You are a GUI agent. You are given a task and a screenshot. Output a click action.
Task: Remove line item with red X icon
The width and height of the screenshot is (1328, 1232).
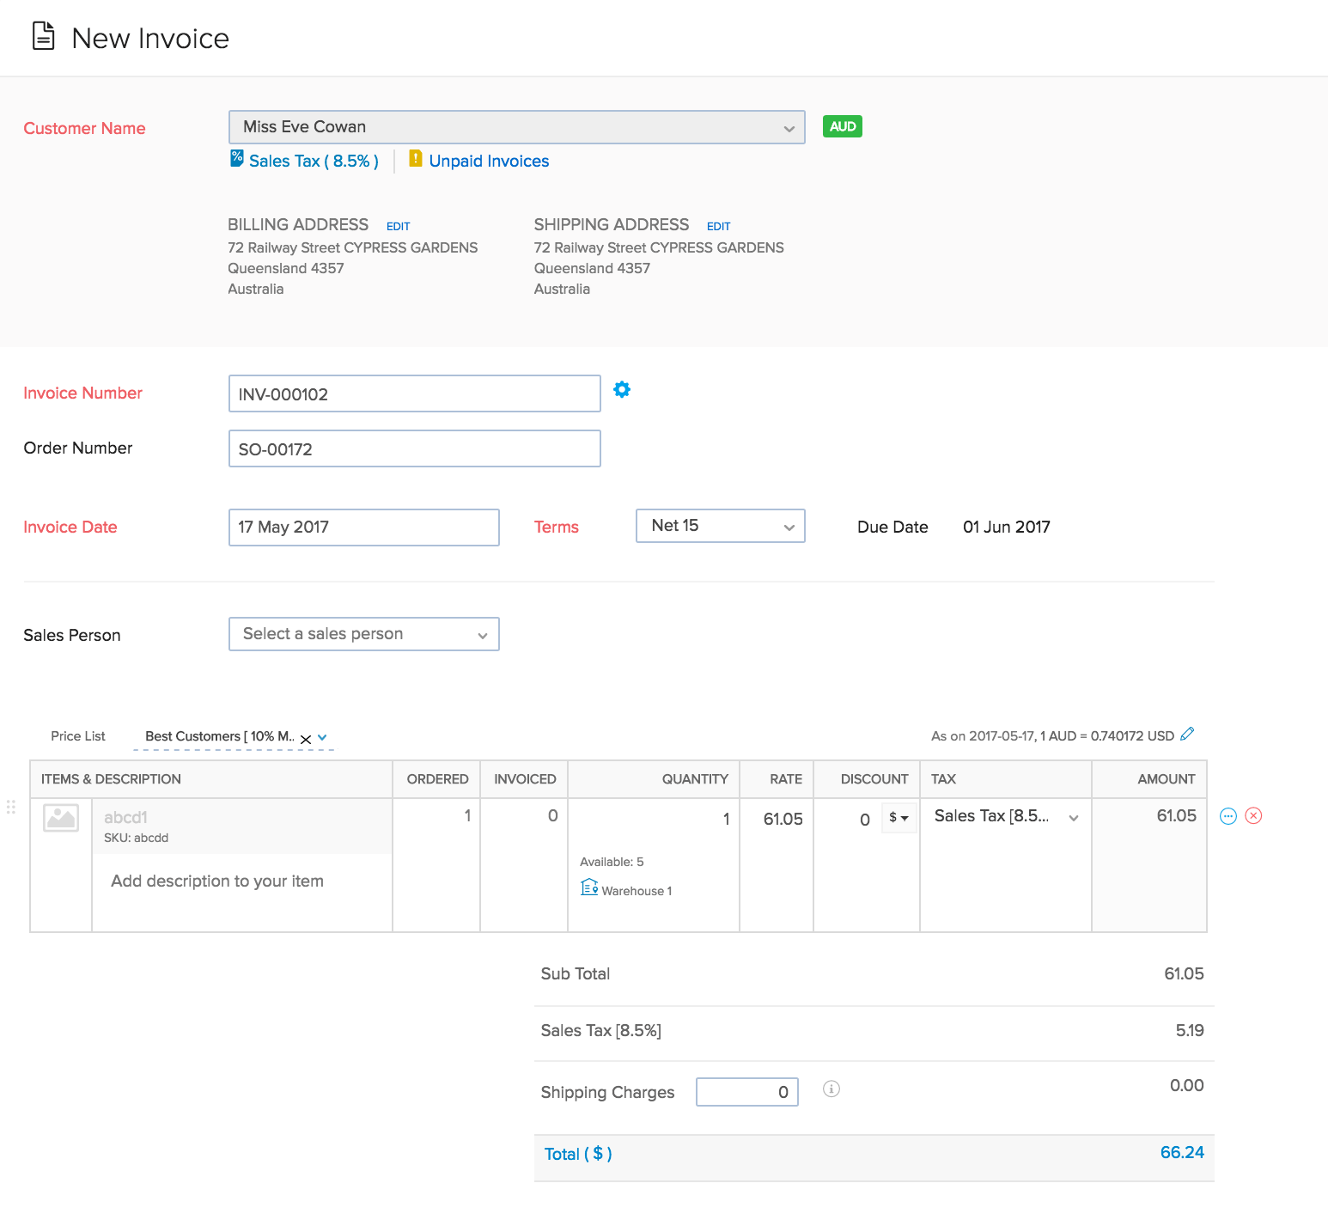[x=1253, y=815]
